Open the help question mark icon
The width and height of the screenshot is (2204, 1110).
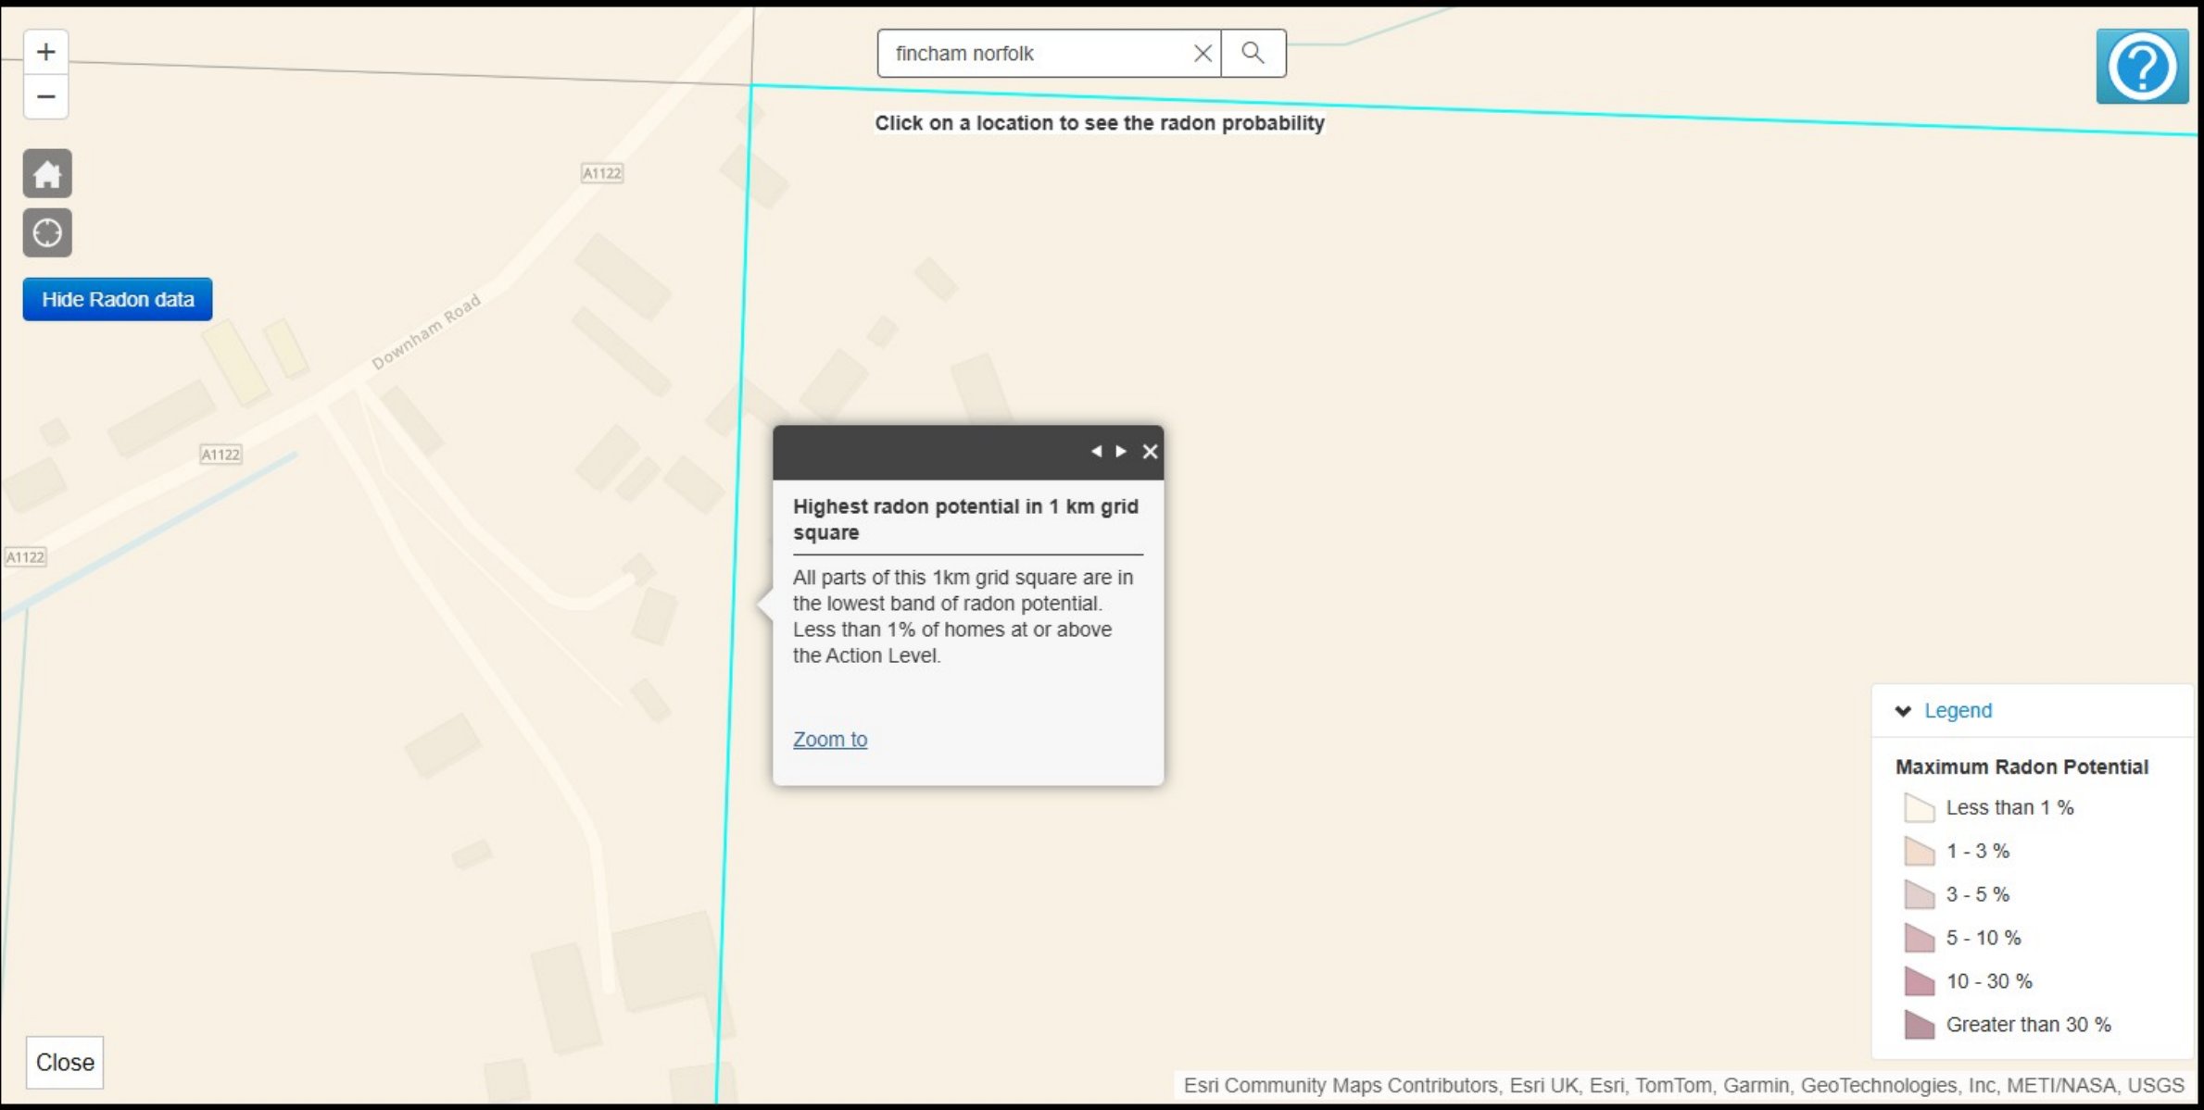click(x=2141, y=67)
